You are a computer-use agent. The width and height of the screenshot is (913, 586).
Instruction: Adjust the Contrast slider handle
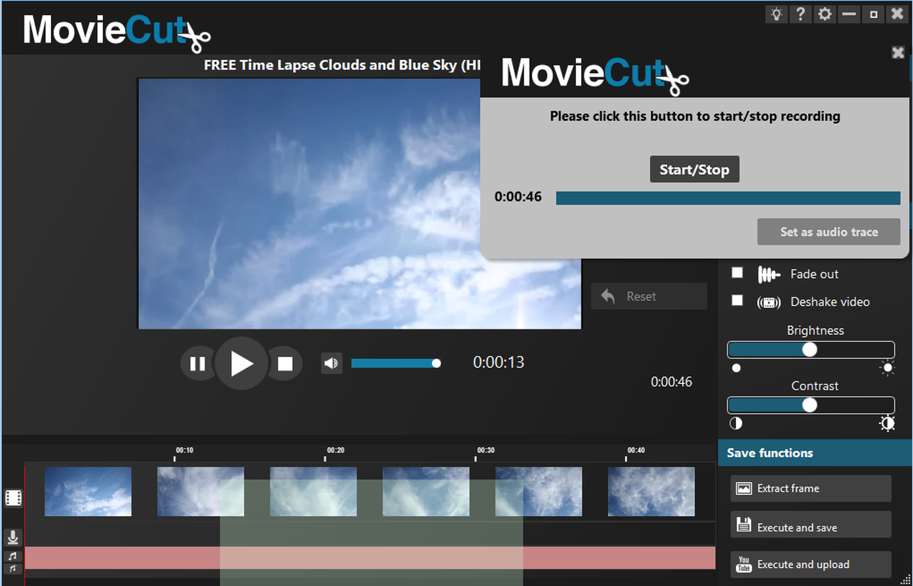[x=810, y=405]
